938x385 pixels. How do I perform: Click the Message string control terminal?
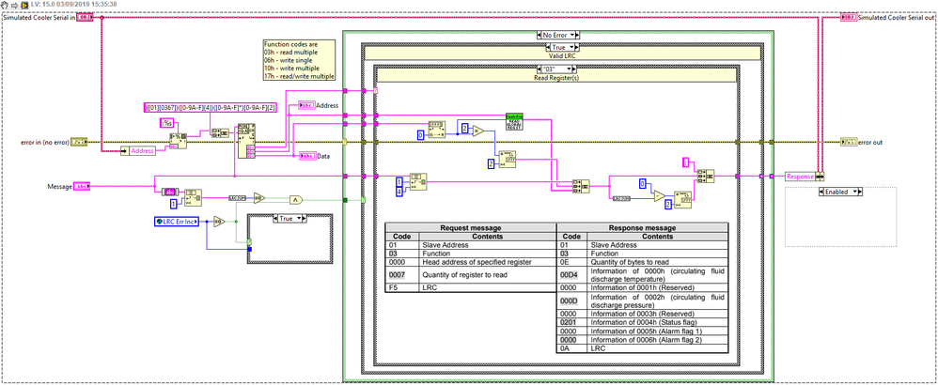click(x=82, y=186)
